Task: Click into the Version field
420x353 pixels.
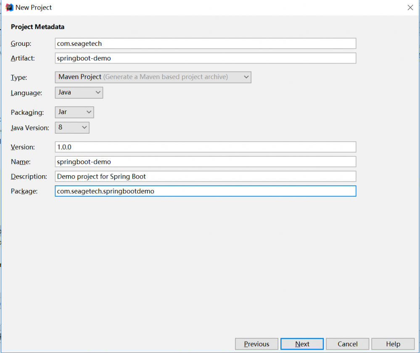Action: [205, 147]
